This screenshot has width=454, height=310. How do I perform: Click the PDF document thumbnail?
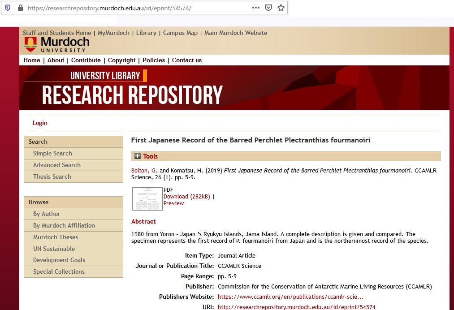pyautogui.click(x=147, y=199)
